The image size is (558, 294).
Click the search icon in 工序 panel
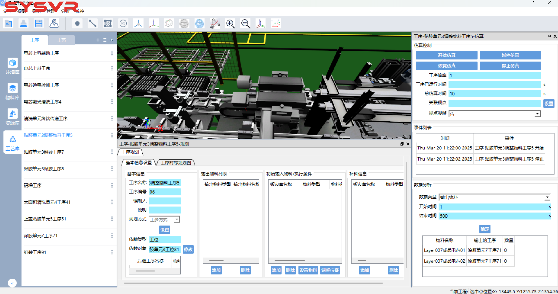click(x=112, y=40)
